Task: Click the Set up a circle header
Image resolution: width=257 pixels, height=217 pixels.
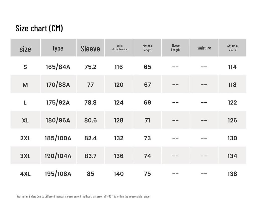Action: (x=232, y=48)
